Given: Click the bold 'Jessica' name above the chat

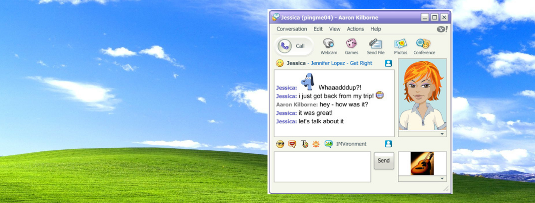Looking at the screenshot, I should click(x=296, y=63).
